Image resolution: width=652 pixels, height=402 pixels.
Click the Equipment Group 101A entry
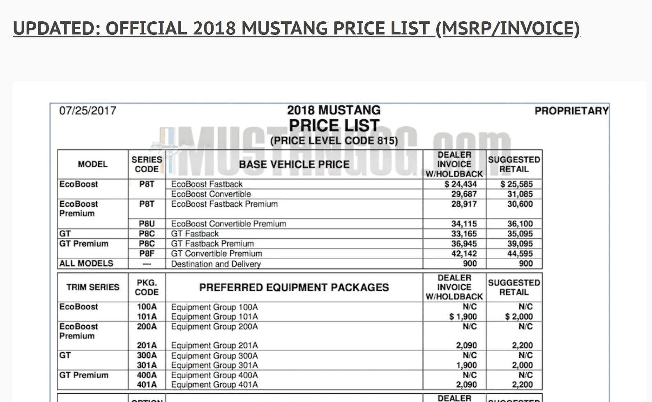pyautogui.click(x=214, y=317)
